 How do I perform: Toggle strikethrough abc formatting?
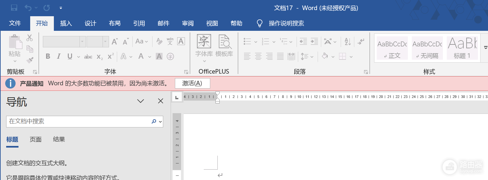[88, 56]
